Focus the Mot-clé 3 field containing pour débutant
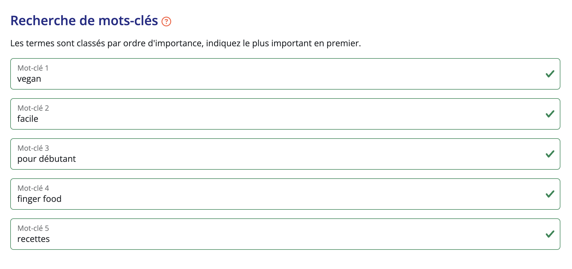Screen dimensions: 572x269 [285, 154]
